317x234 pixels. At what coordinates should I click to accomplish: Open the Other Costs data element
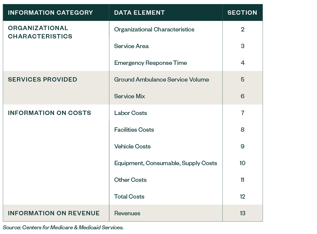(130, 180)
